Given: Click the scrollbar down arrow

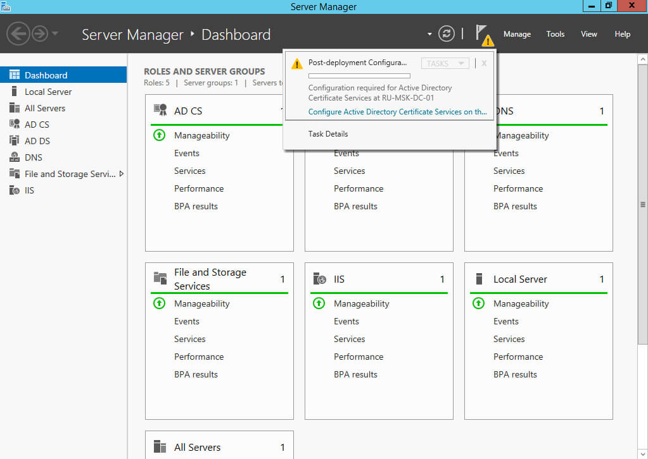Looking at the screenshot, I should coord(643,454).
